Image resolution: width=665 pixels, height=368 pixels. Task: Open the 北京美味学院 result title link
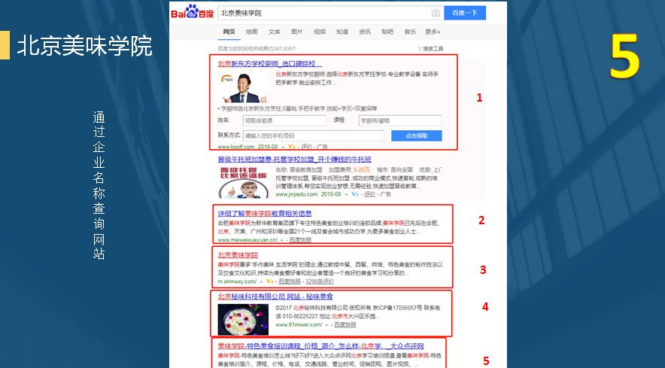point(238,255)
